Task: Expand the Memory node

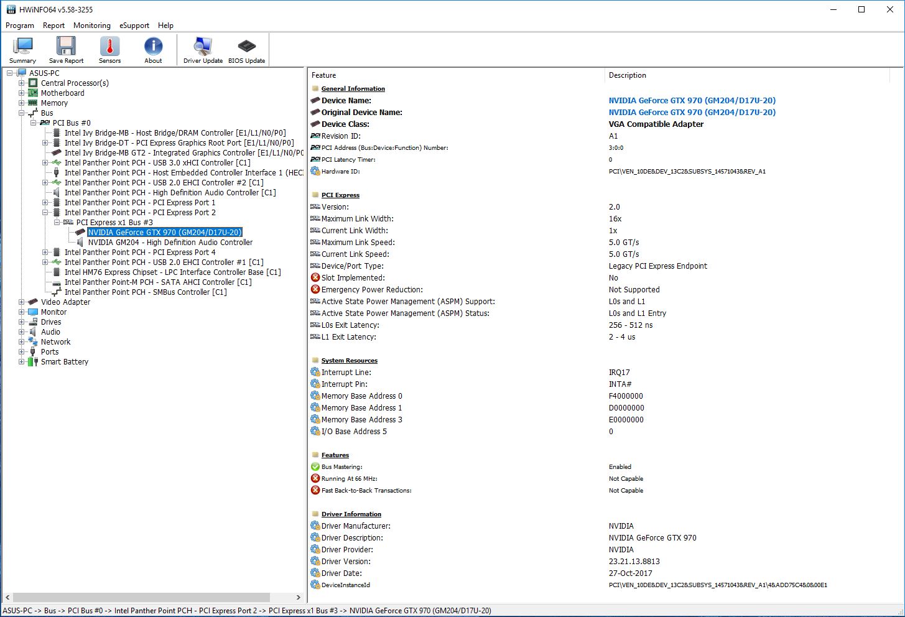Action: pos(21,103)
